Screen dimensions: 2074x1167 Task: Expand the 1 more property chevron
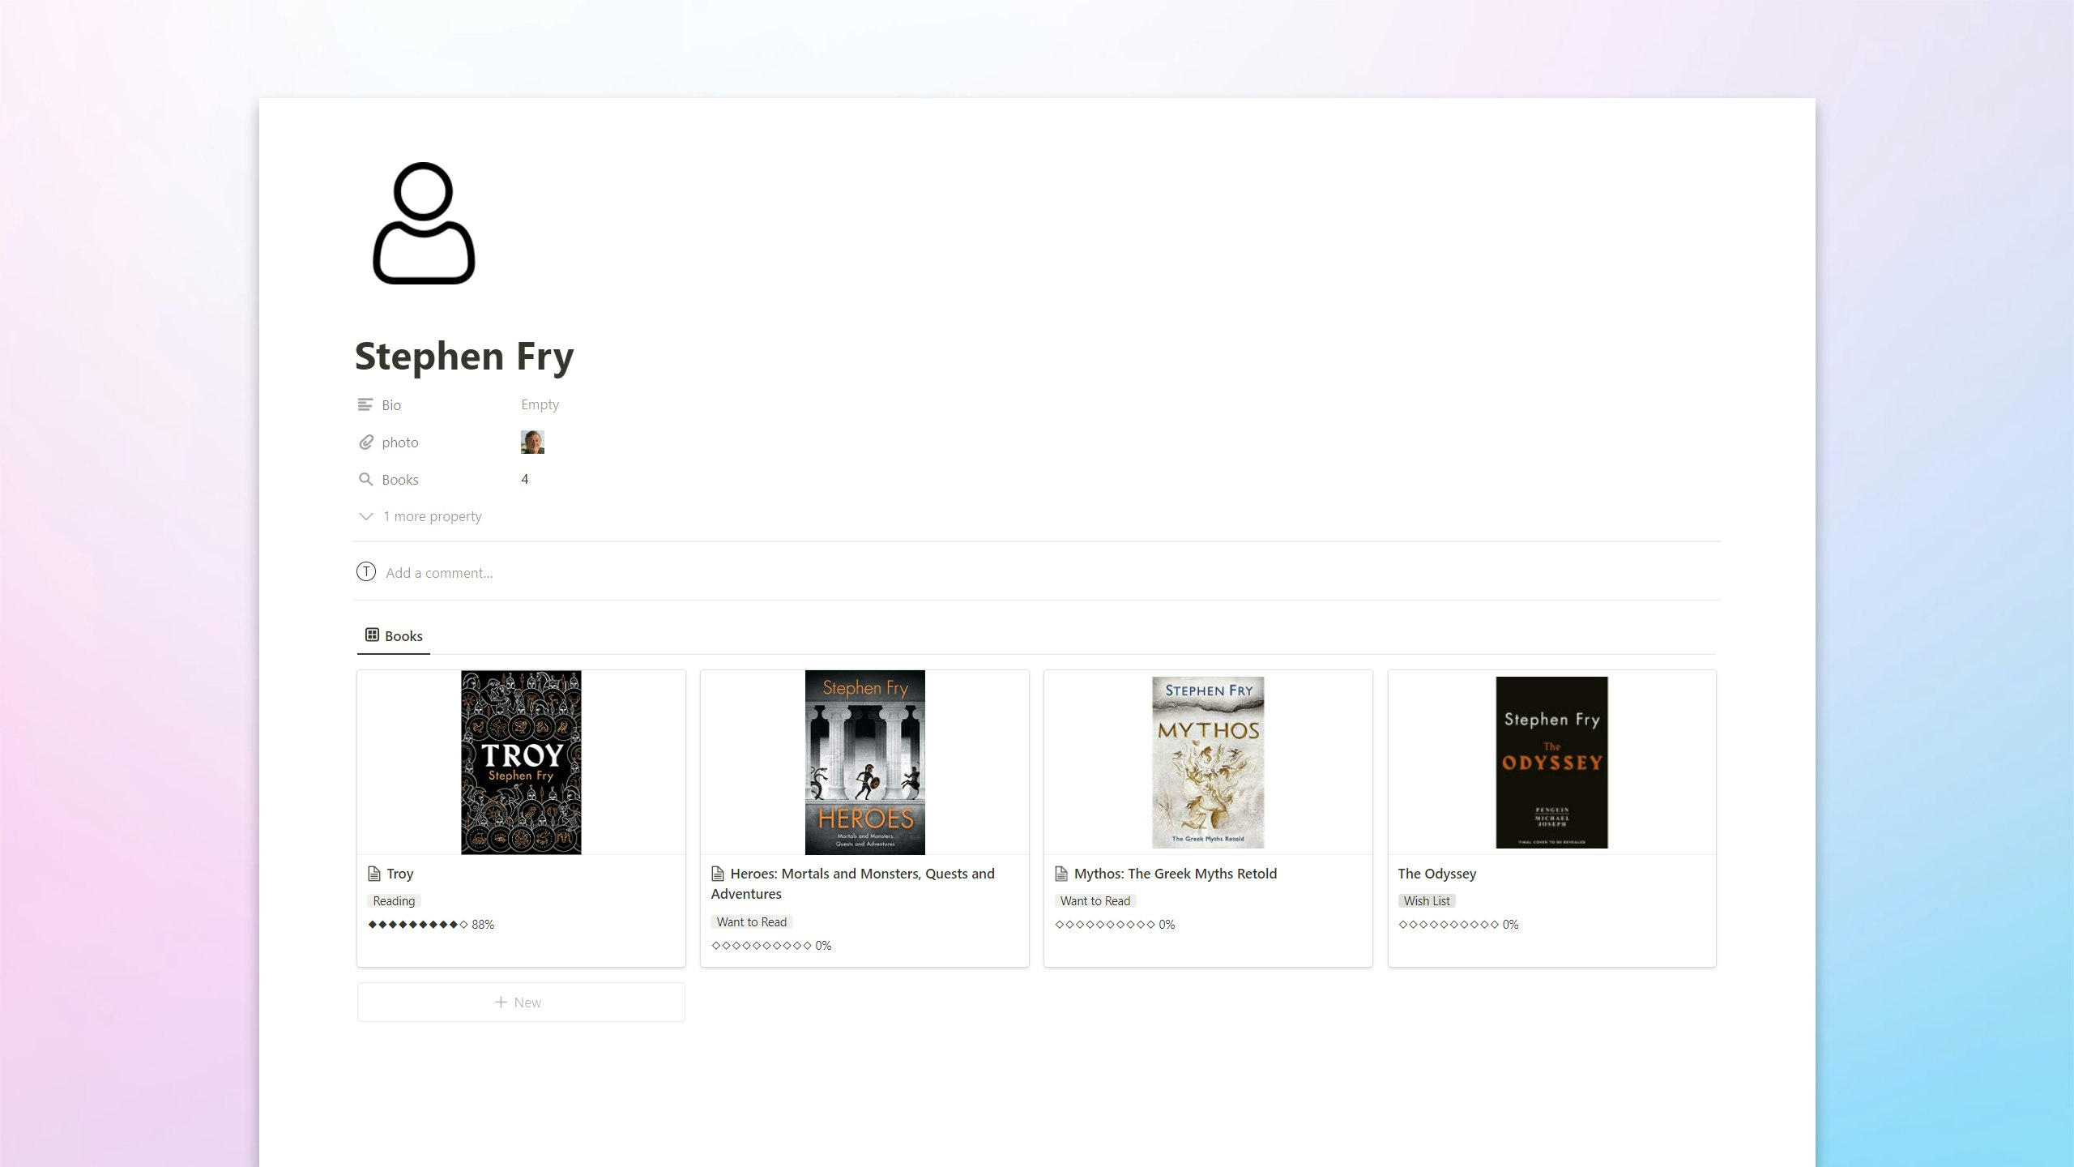tap(366, 516)
